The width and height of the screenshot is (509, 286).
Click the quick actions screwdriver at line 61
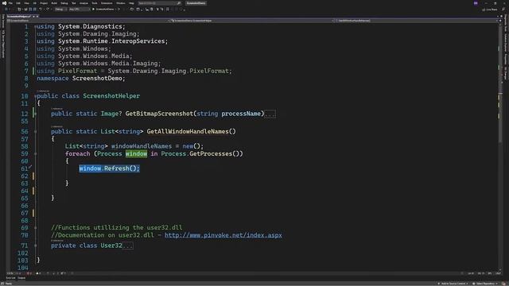coord(30,168)
